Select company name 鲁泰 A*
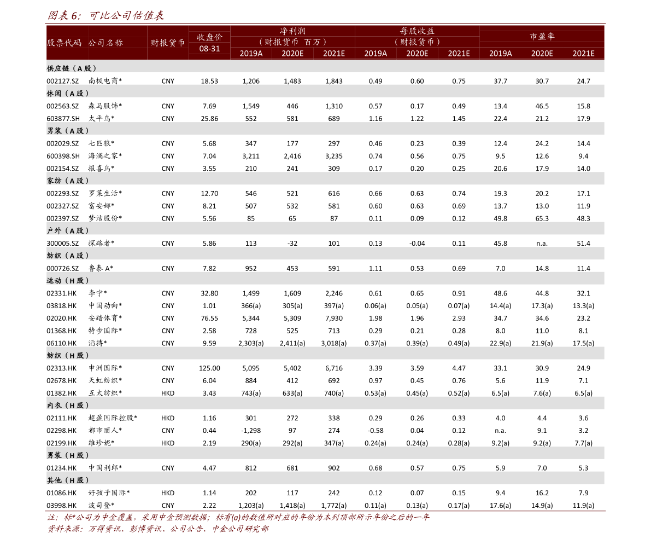The width and height of the screenshot is (651, 544). coord(101,268)
